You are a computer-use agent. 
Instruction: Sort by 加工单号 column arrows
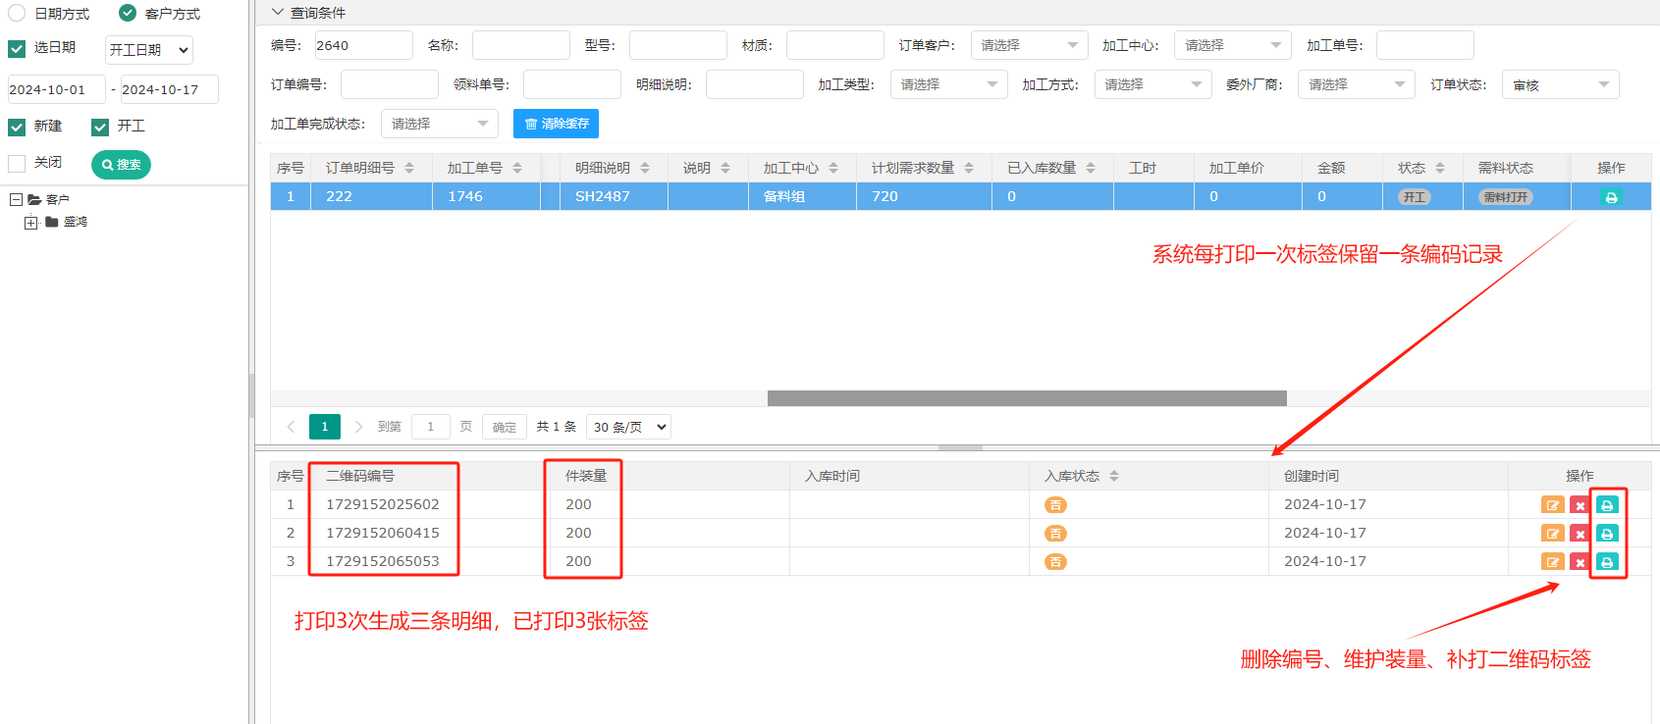pyautogui.click(x=517, y=168)
